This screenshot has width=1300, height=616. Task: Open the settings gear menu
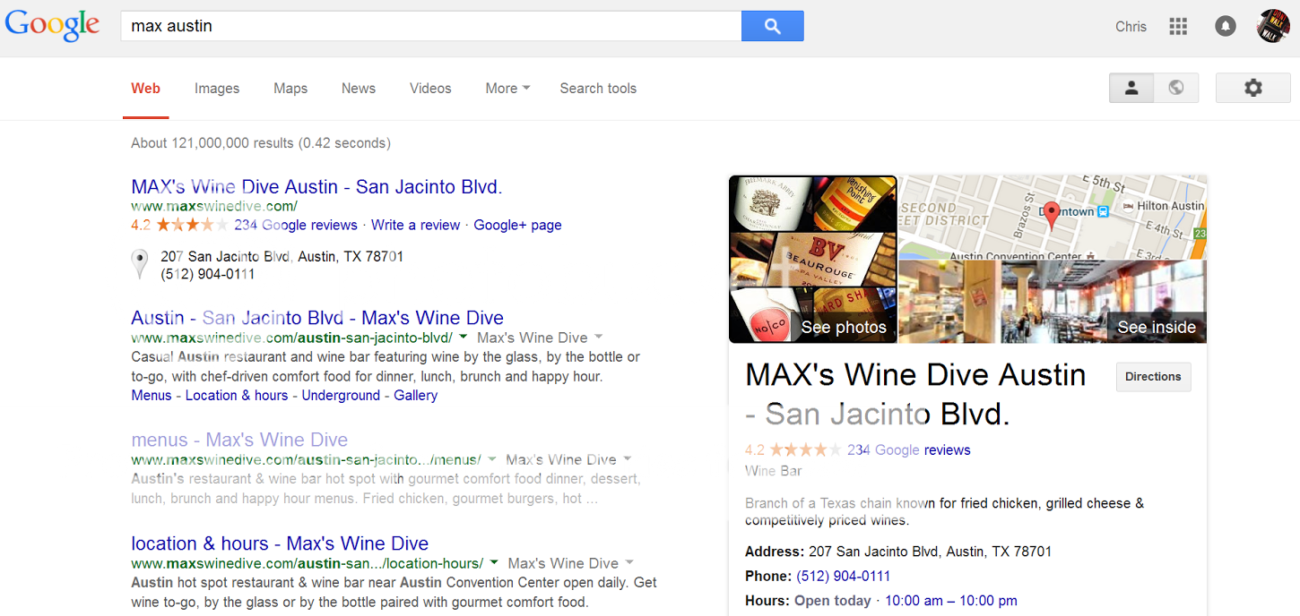point(1252,88)
